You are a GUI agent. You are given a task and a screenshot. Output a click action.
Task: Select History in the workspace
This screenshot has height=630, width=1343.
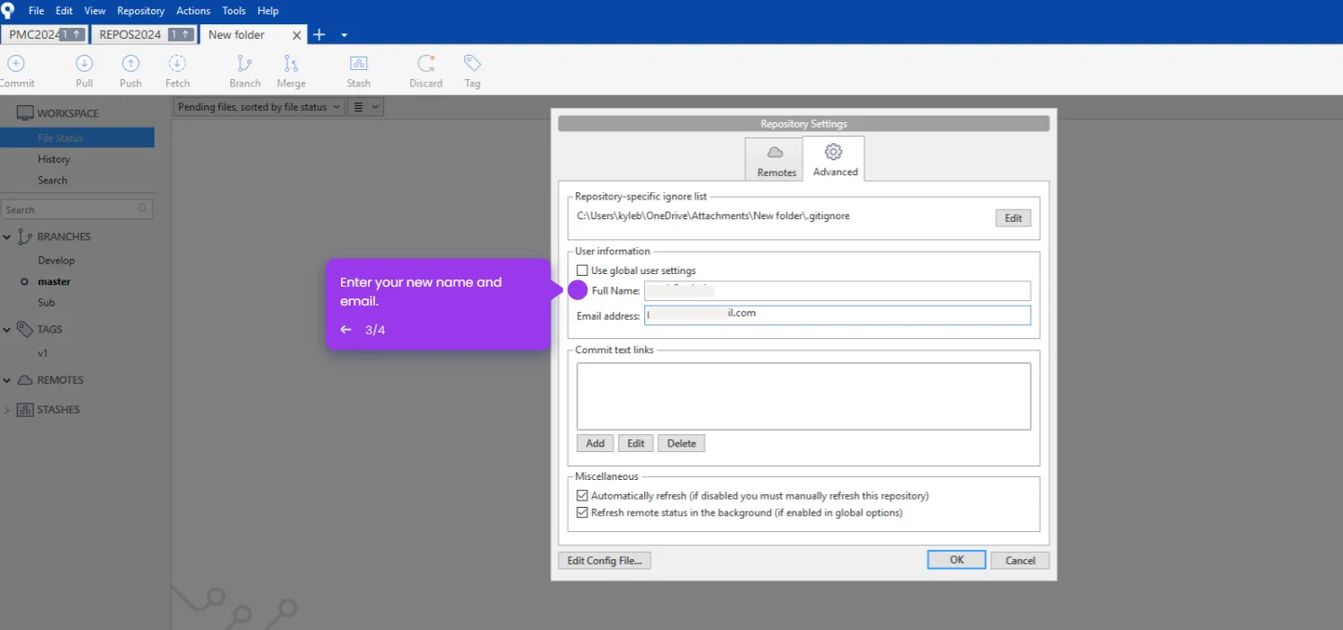click(54, 159)
